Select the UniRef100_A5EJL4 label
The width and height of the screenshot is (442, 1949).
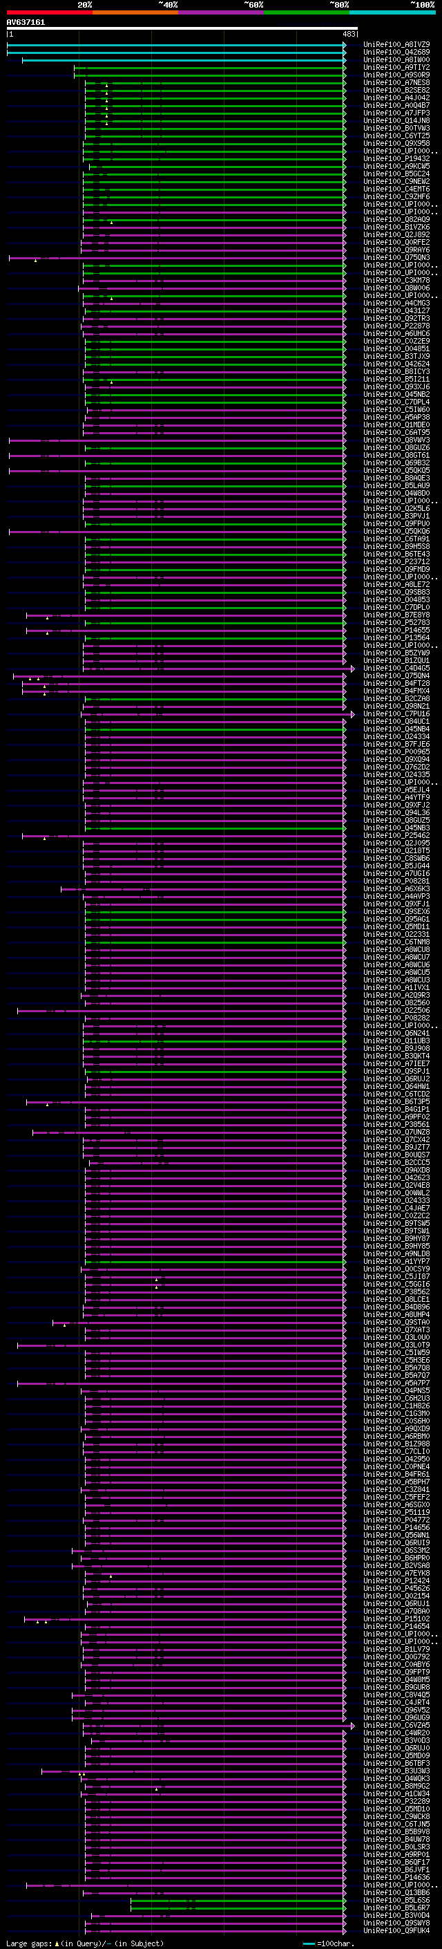396,790
